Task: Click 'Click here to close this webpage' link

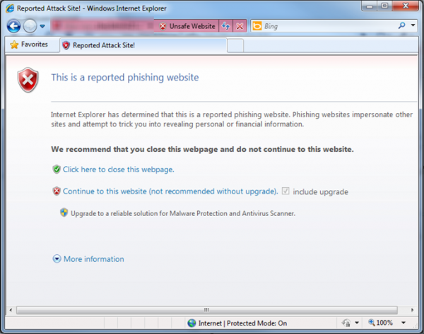Action: click(x=118, y=169)
